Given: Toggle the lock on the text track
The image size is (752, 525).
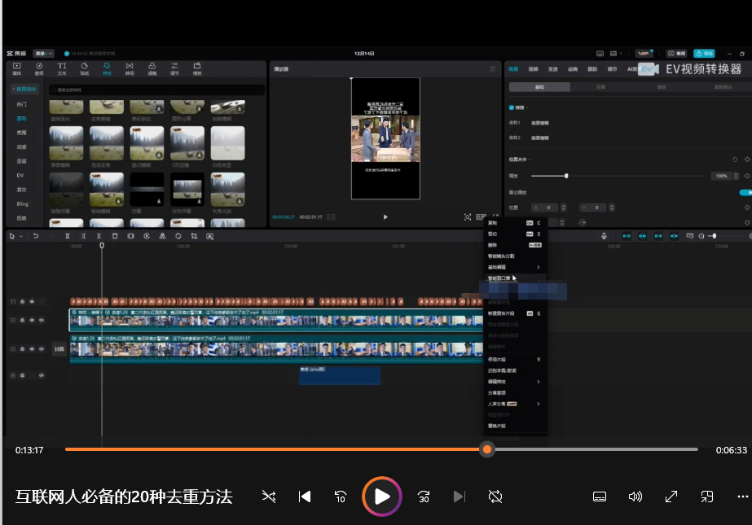Looking at the screenshot, I should tap(22, 302).
